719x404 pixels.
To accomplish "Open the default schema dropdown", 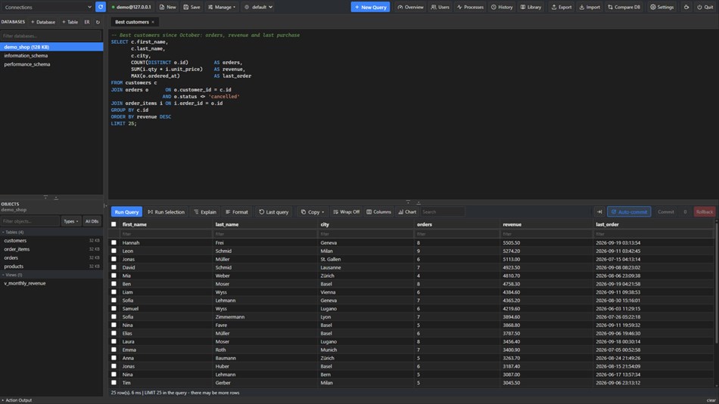I will pos(258,7).
